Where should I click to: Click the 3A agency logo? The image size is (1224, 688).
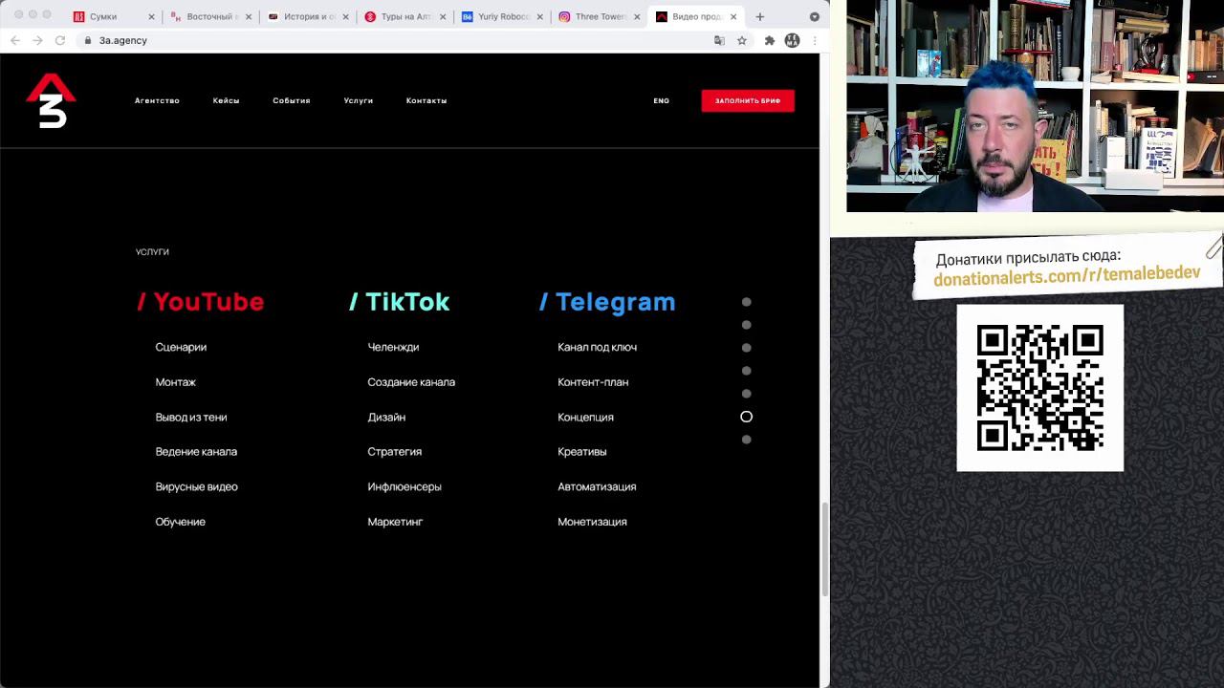[51, 100]
